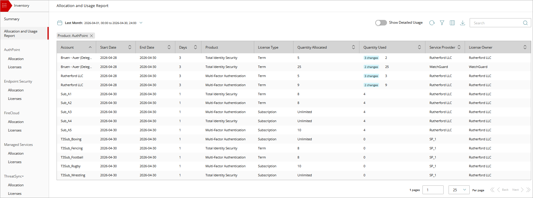Open Allocation under ThreatSync+
The width and height of the screenshot is (533, 198).
click(x=16, y=185)
